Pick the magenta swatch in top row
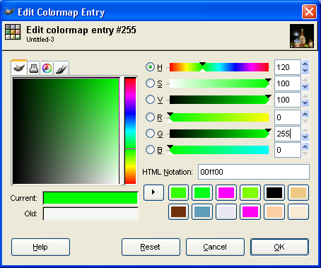The width and height of the screenshot is (321, 268). click(226, 192)
